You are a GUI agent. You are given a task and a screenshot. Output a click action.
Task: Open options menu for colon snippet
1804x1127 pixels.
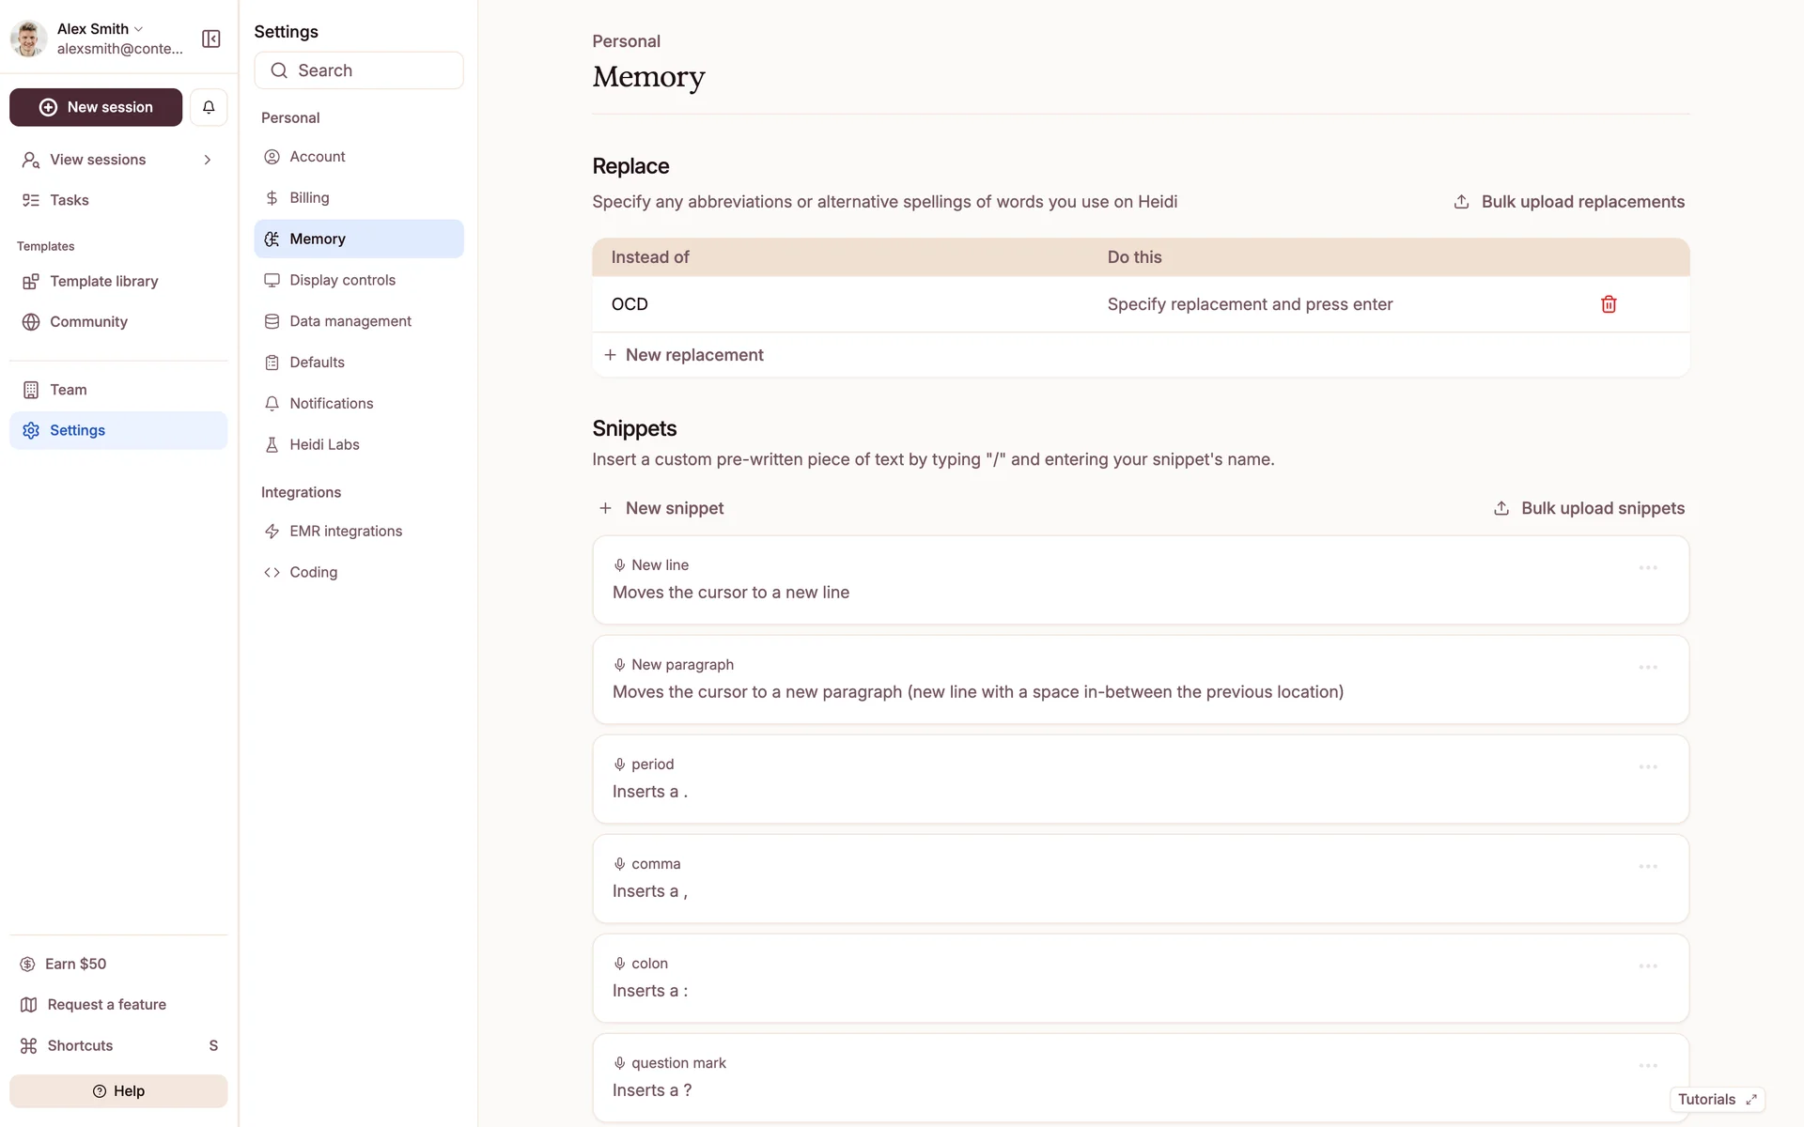[x=1647, y=966]
